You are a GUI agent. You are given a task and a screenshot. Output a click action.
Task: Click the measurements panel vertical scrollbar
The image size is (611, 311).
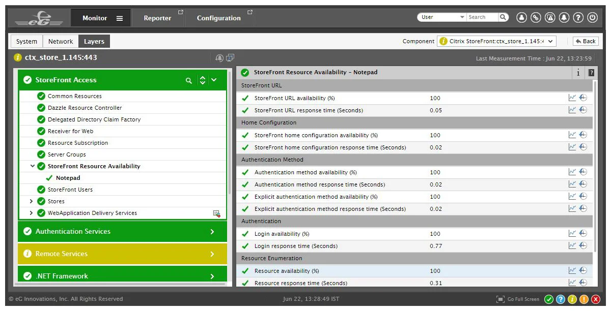[595, 168]
